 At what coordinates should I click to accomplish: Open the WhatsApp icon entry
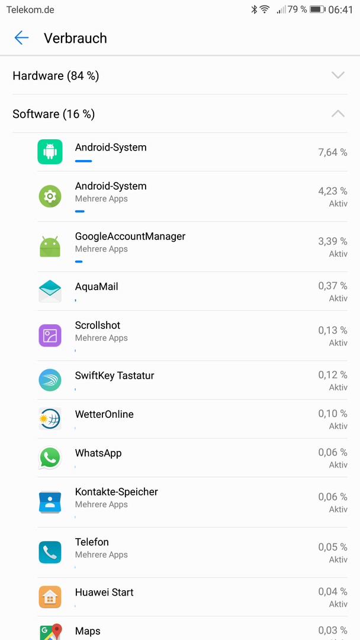(50, 457)
